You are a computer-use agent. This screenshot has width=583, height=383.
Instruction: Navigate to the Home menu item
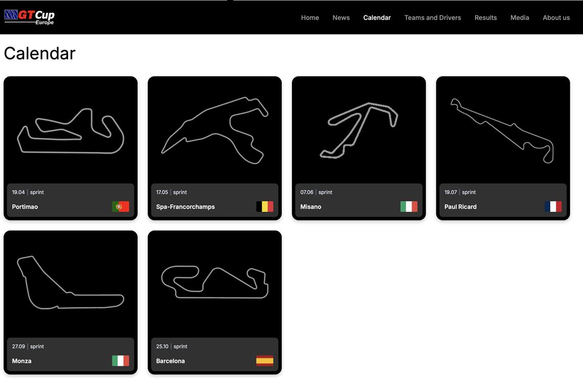point(310,17)
